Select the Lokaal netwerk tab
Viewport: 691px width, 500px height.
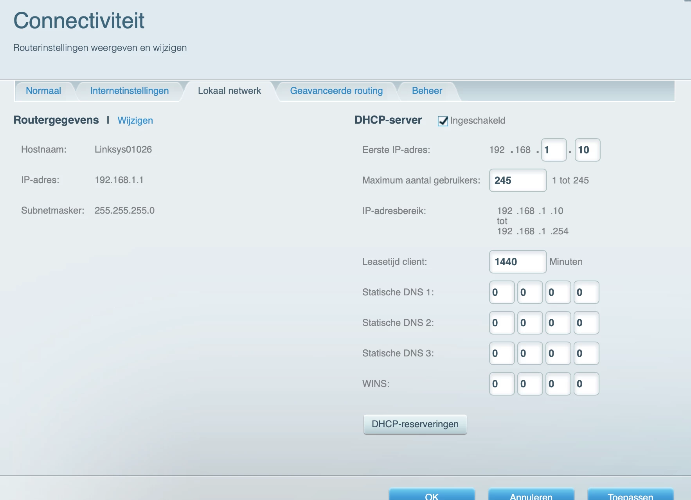(229, 91)
